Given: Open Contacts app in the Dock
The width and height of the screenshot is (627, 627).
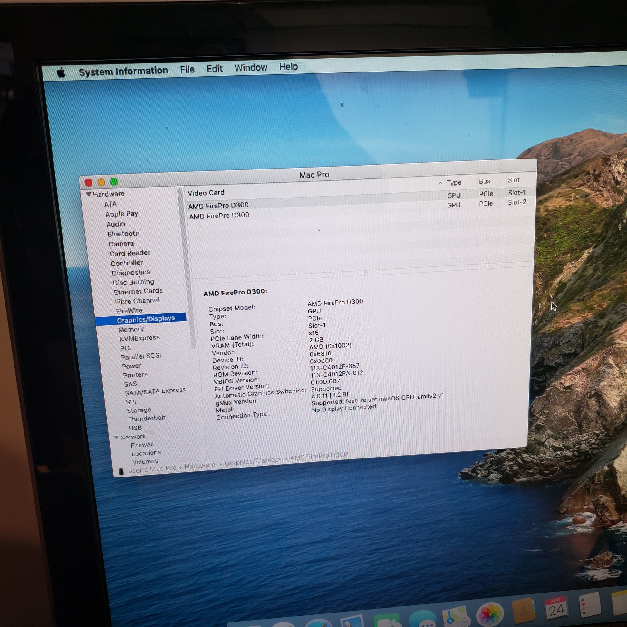Looking at the screenshot, I should [x=523, y=611].
